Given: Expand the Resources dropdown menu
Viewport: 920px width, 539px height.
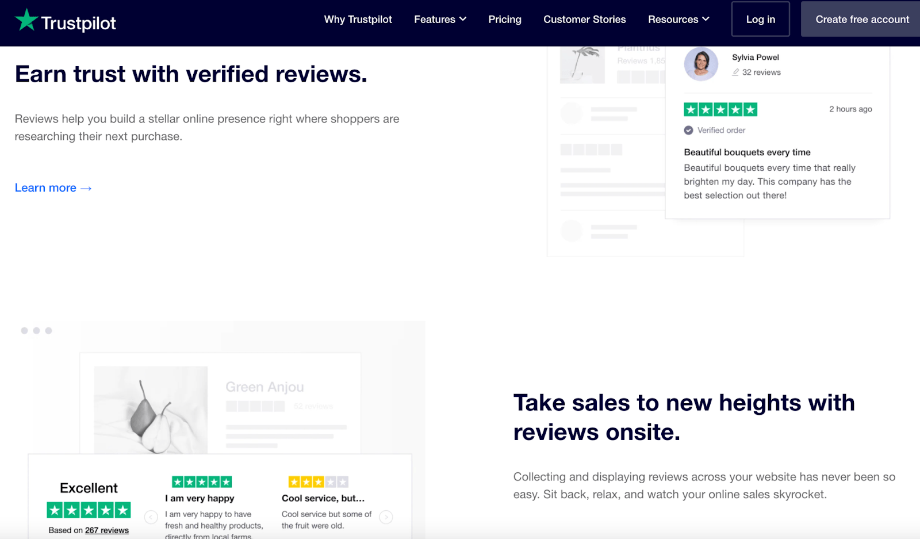Looking at the screenshot, I should 678,20.
